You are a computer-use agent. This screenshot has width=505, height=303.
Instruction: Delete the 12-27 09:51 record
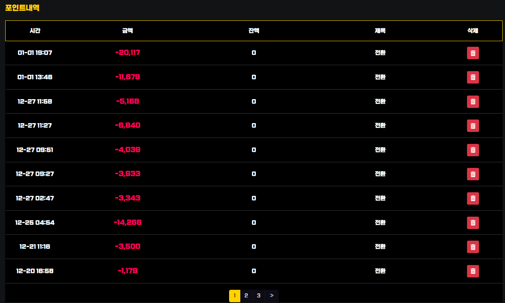473,150
